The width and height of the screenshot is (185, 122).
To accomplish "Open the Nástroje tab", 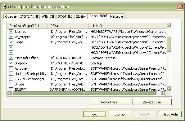I will (x=117, y=16).
